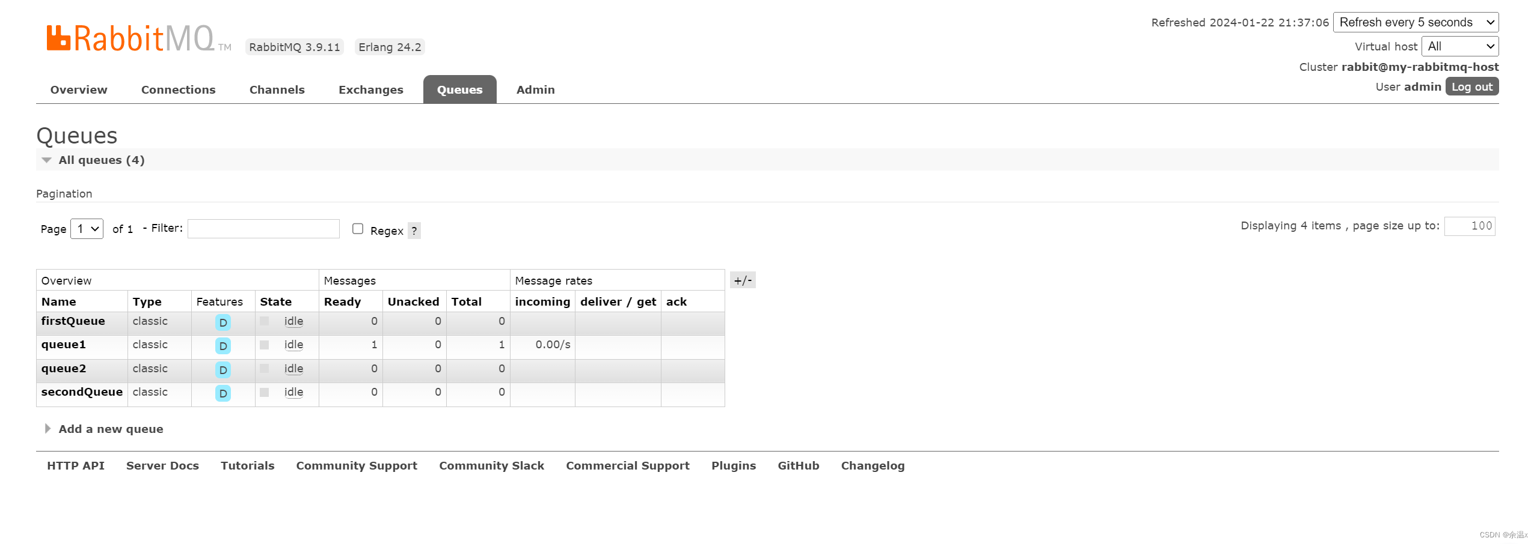
Task: Click the state indicator square for queue2
Action: pyautogui.click(x=264, y=369)
